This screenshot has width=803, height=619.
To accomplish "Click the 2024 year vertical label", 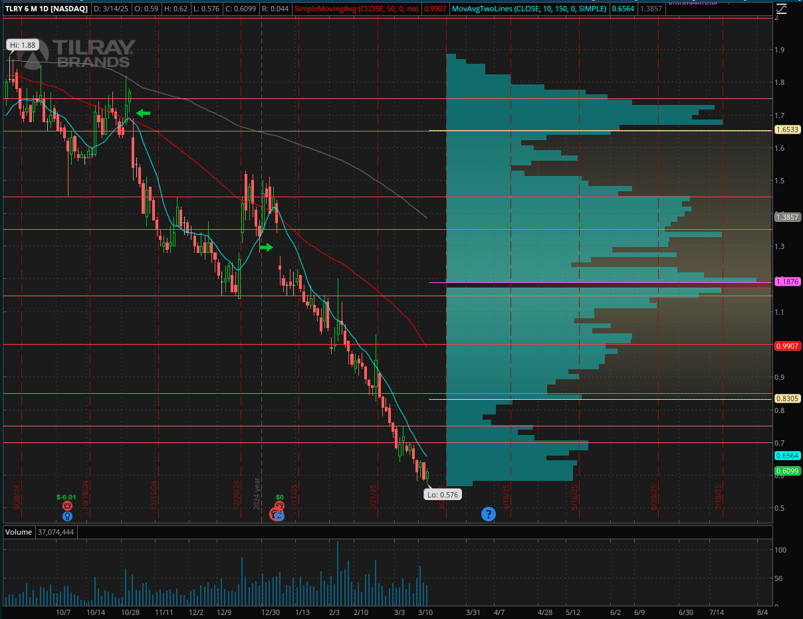I will coord(257,493).
